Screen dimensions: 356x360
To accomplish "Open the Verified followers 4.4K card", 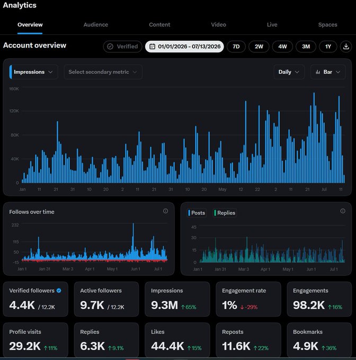I will (35, 299).
